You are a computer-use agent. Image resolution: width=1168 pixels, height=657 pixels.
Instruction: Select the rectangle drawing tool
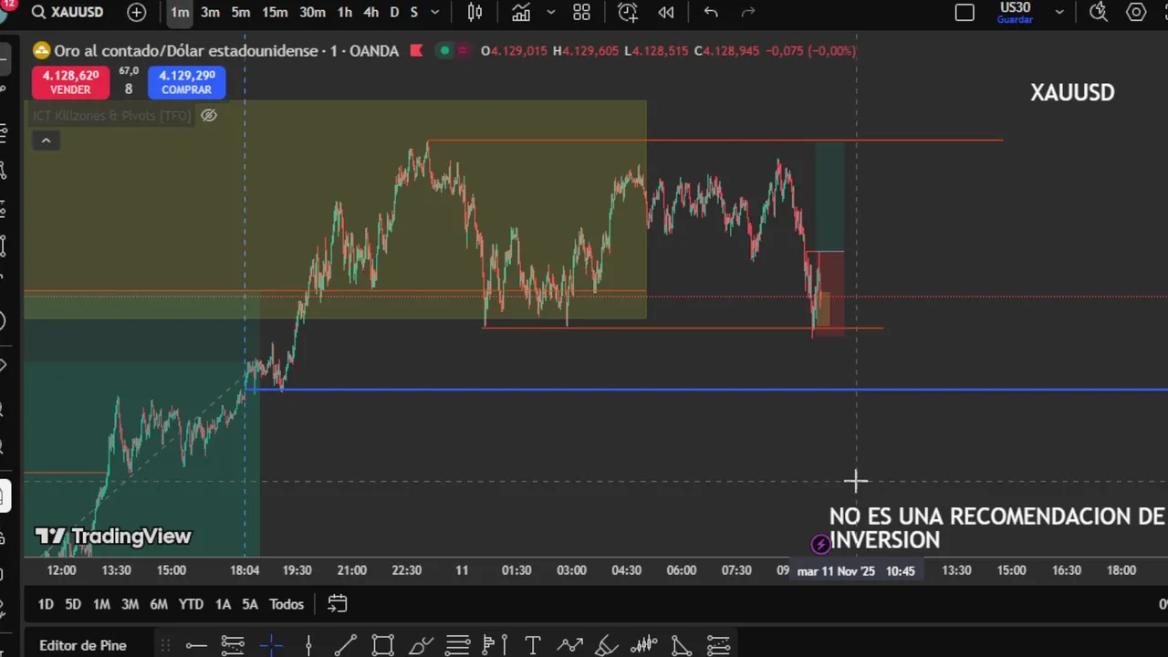coord(383,646)
